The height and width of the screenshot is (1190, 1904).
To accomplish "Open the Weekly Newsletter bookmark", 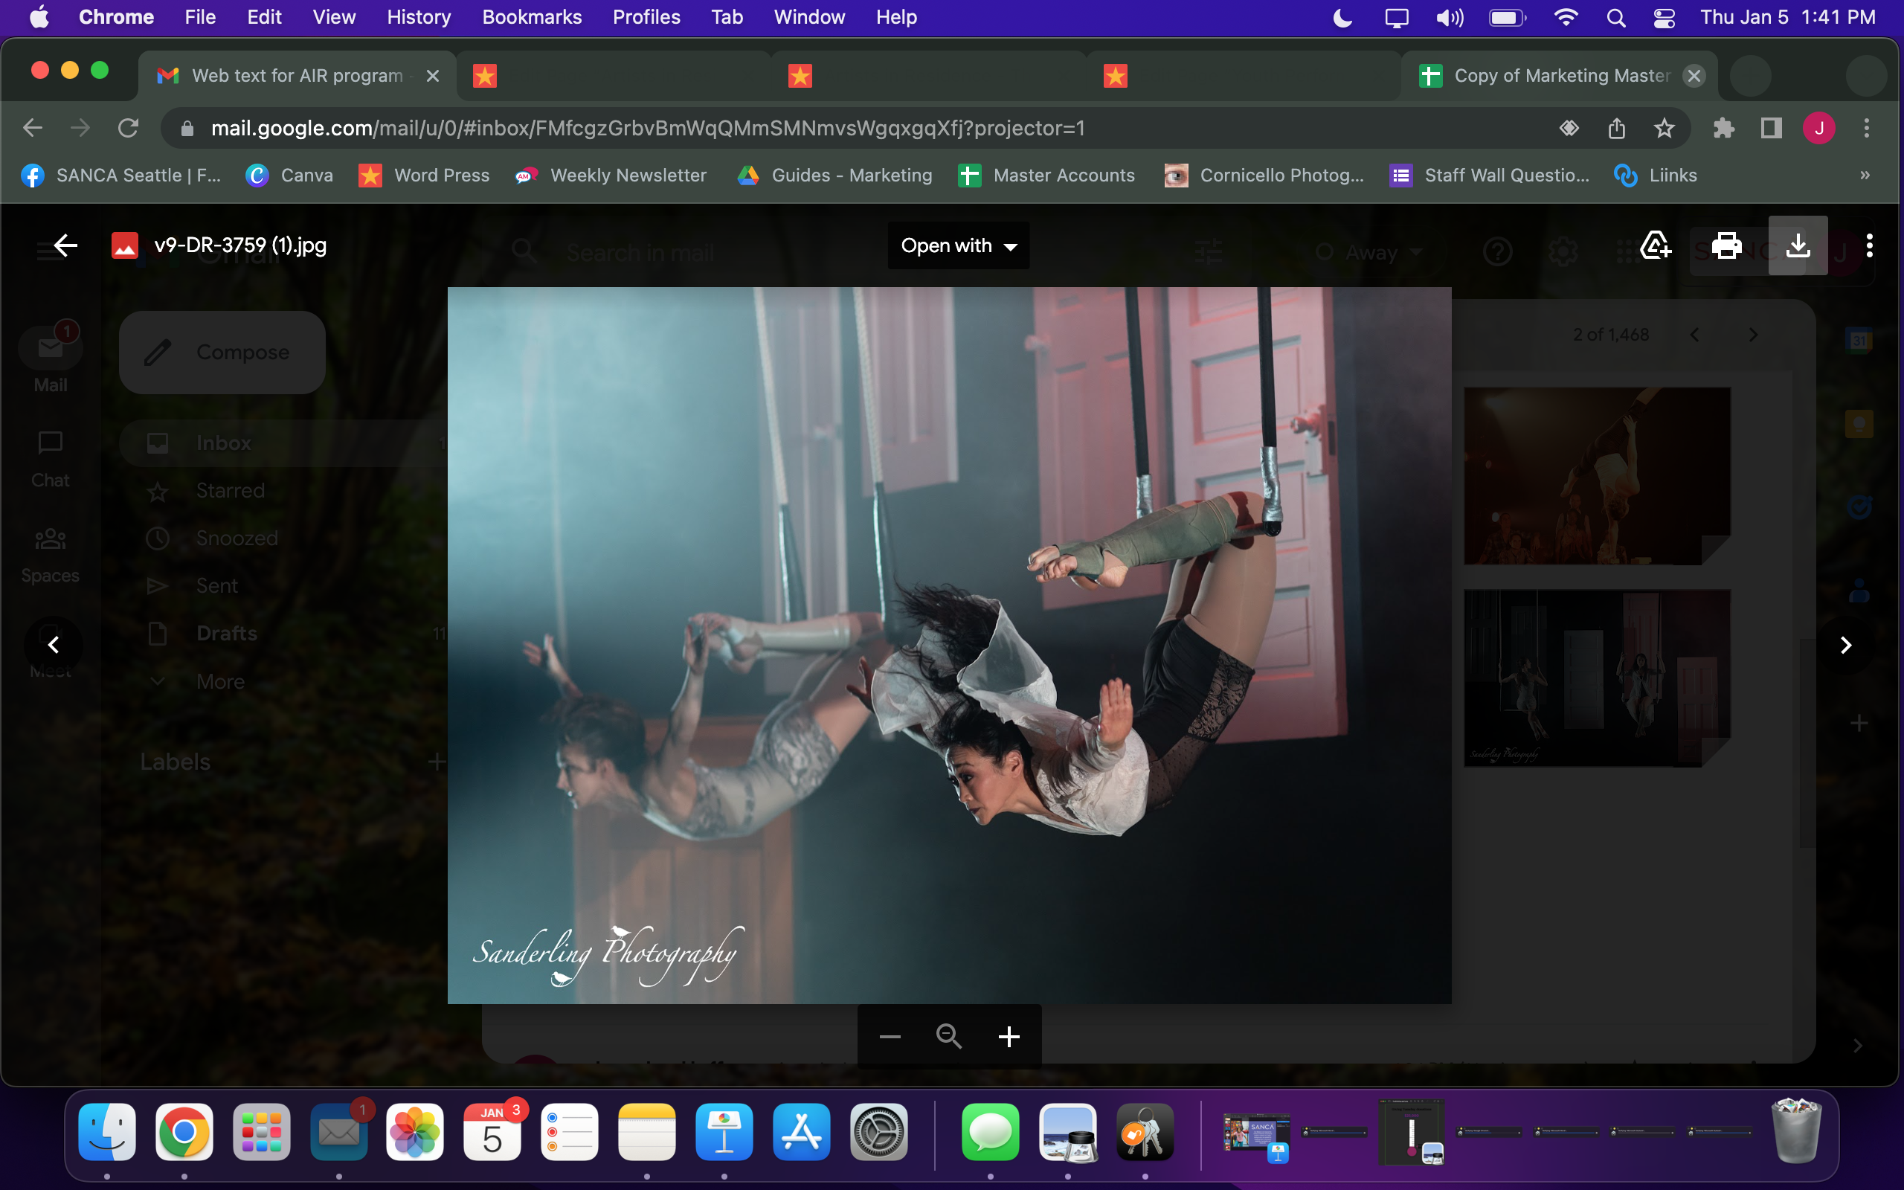I will pyautogui.click(x=611, y=176).
